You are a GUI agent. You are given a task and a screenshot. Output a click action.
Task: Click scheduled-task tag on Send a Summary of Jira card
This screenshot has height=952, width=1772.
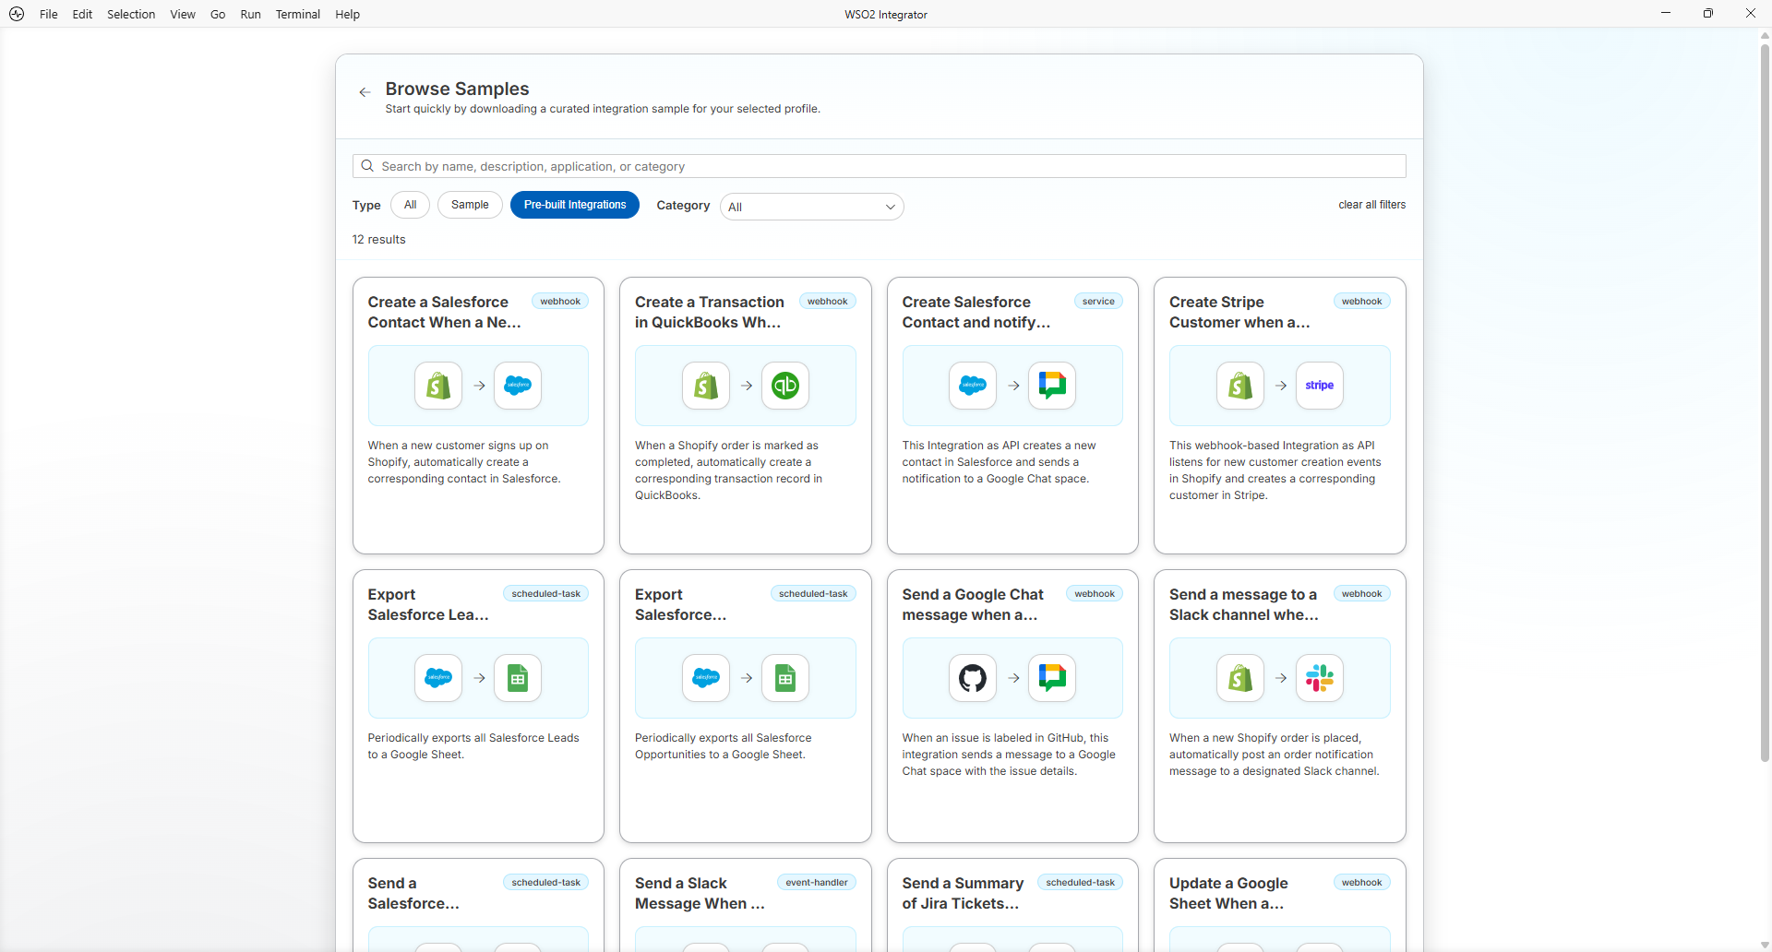(x=1080, y=883)
